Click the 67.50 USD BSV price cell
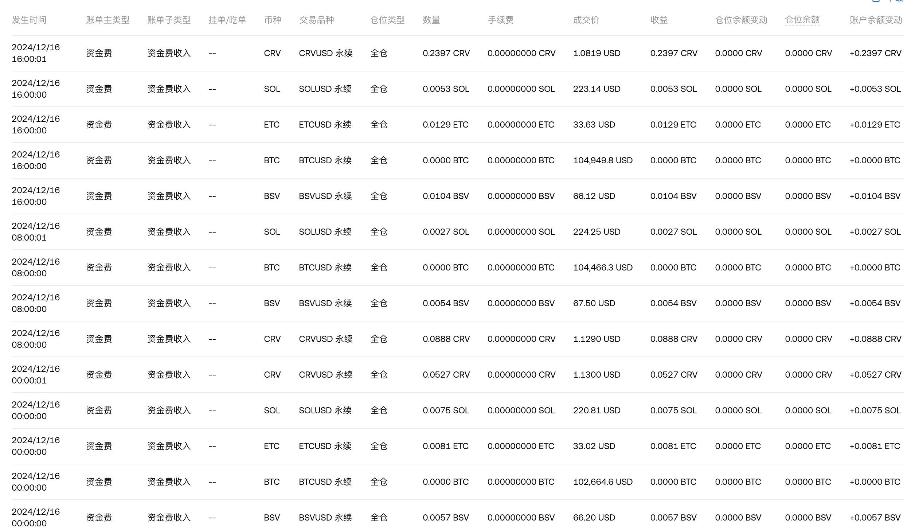Viewport: 919px width, 530px height. pyautogui.click(x=594, y=303)
